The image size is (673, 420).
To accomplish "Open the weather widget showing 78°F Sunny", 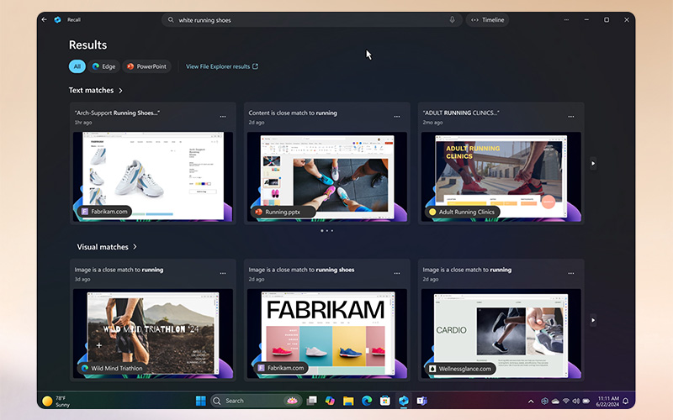I will click(x=56, y=402).
